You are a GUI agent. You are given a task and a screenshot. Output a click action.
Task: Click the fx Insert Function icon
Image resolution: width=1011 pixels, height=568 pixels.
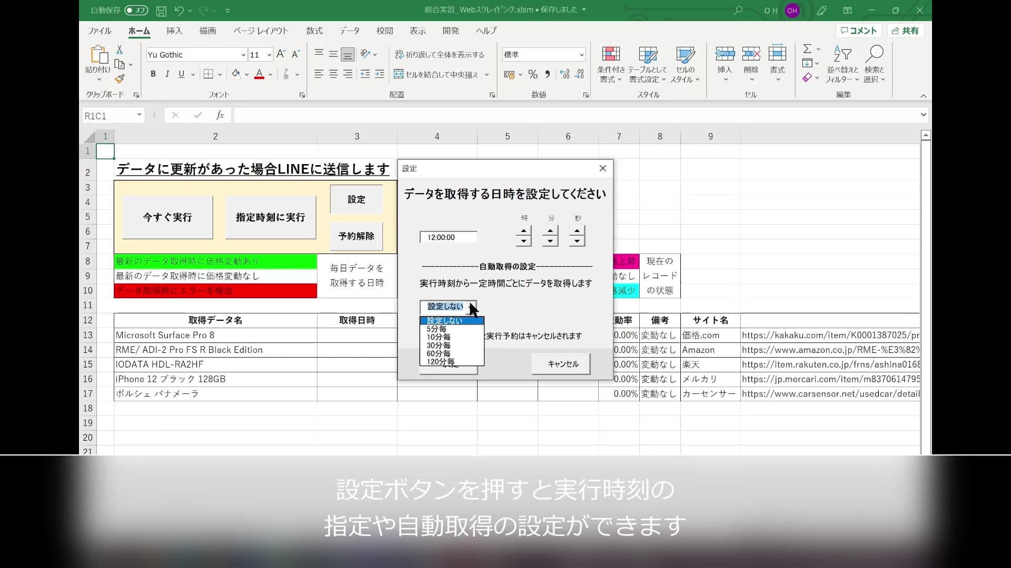click(x=220, y=115)
